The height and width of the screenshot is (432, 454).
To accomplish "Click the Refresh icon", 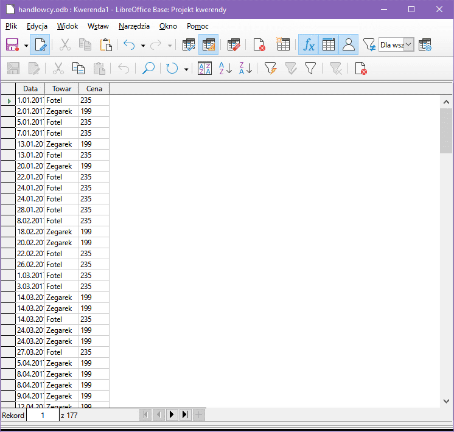I will point(172,68).
